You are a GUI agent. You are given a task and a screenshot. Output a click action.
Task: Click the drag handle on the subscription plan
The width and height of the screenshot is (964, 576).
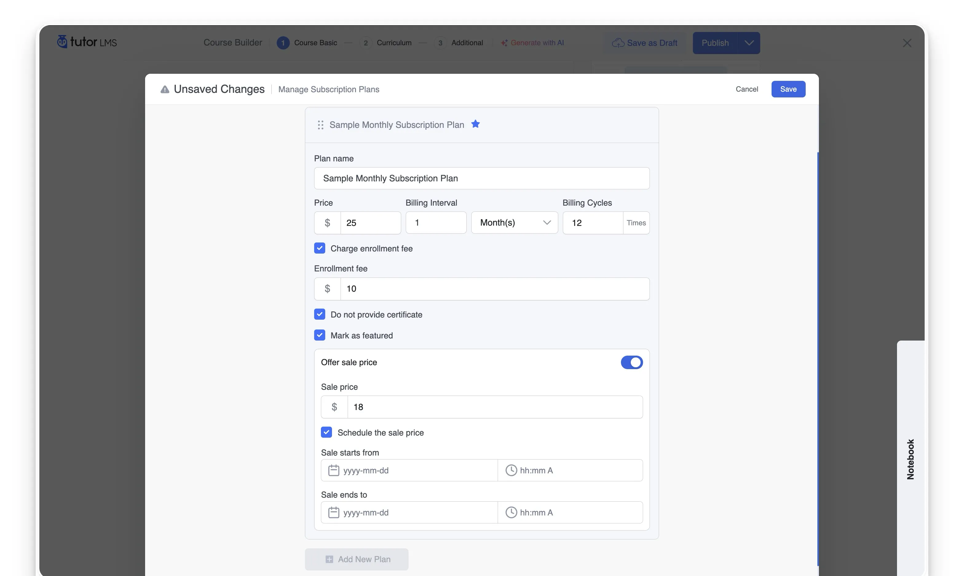[320, 124]
